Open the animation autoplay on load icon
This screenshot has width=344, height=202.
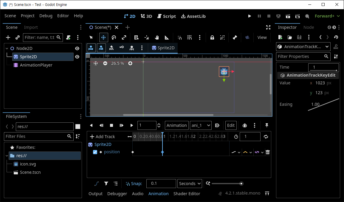click(x=217, y=125)
